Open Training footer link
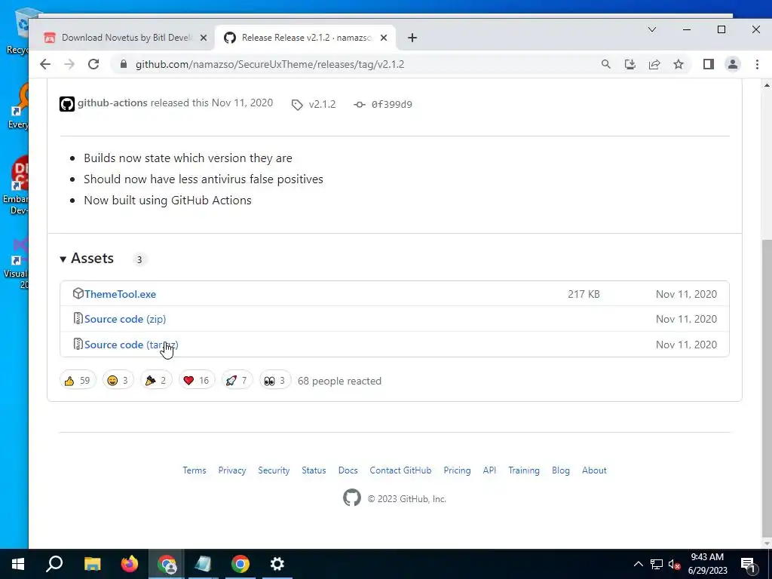This screenshot has width=772, height=579. click(x=524, y=470)
